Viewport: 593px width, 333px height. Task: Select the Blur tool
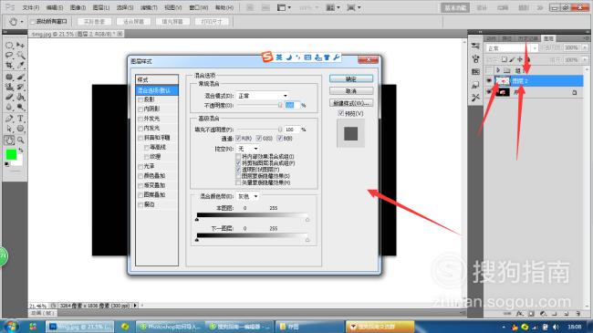[x=9, y=107]
